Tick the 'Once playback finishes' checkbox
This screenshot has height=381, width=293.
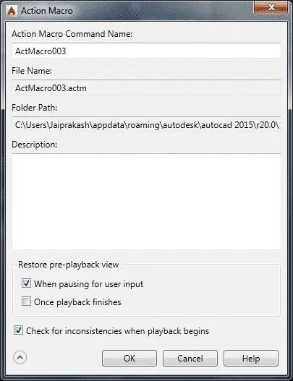pyautogui.click(x=26, y=301)
